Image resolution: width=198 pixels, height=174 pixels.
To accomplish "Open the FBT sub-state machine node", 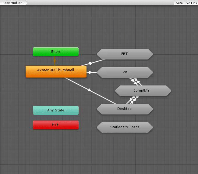I will [x=125, y=54].
